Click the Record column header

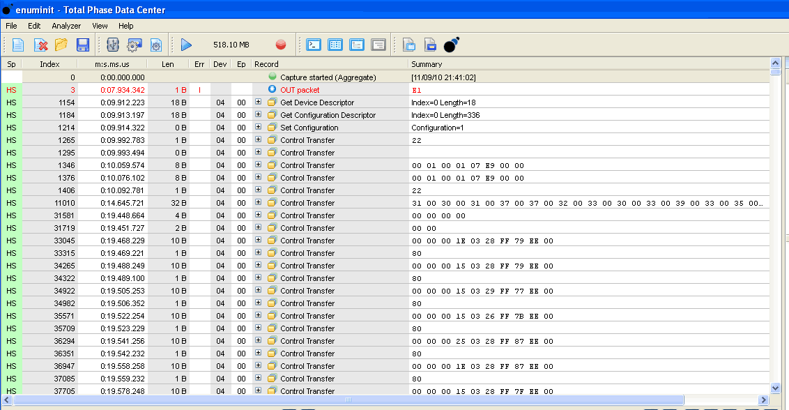click(x=330, y=64)
